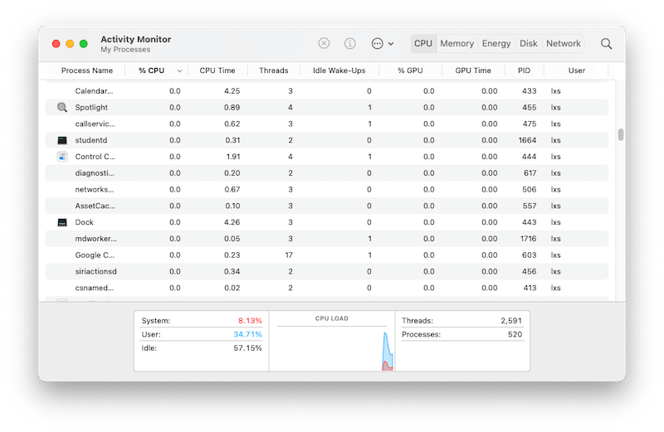Sort by % GPU column header

coord(410,70)
